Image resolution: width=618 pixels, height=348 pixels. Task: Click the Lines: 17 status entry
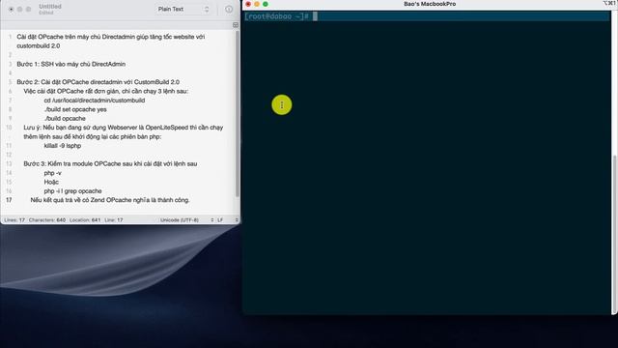tap(14, 219)
